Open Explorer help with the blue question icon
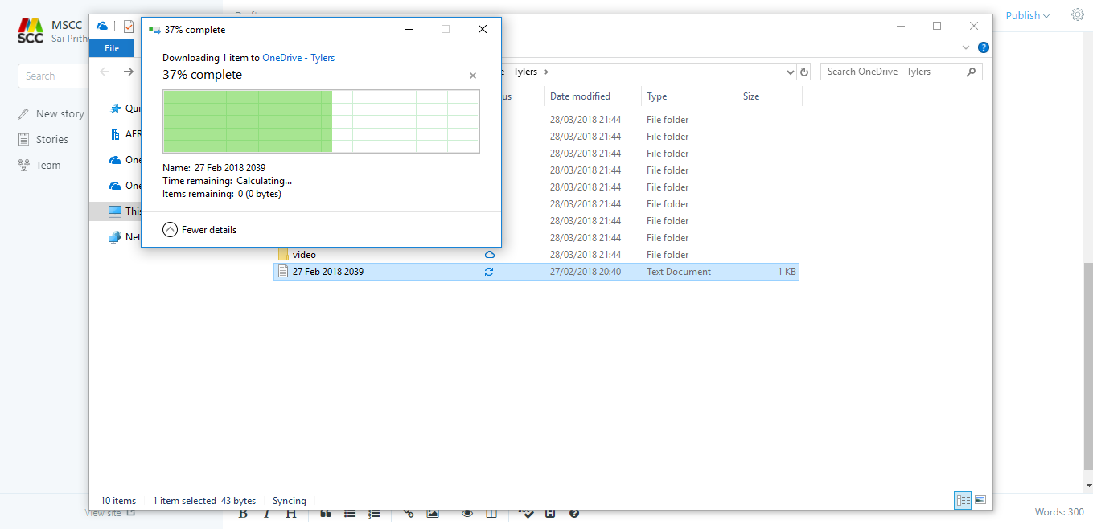This screenshot has height=529, width=1093. pyautogui.click(x=984, y=47)
